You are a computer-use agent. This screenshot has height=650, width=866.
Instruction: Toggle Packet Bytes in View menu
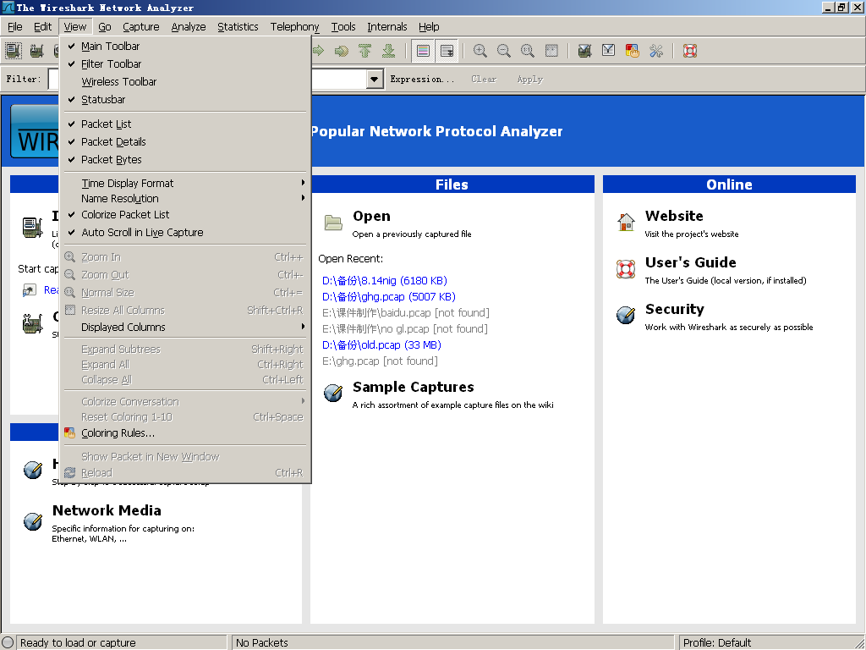click(x=185, y=159)
